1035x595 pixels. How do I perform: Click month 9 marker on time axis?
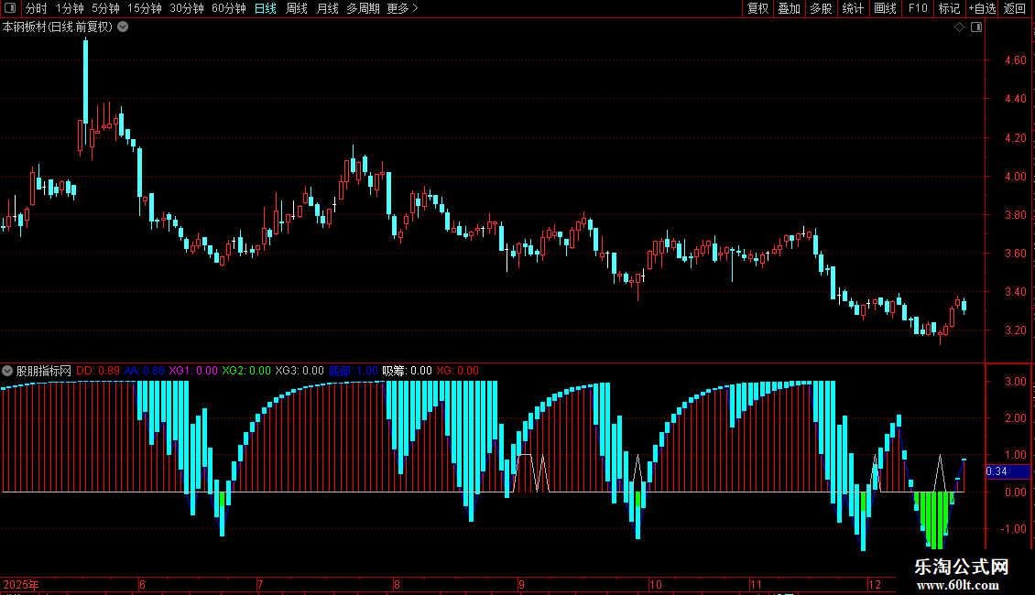tap(521, 584)
